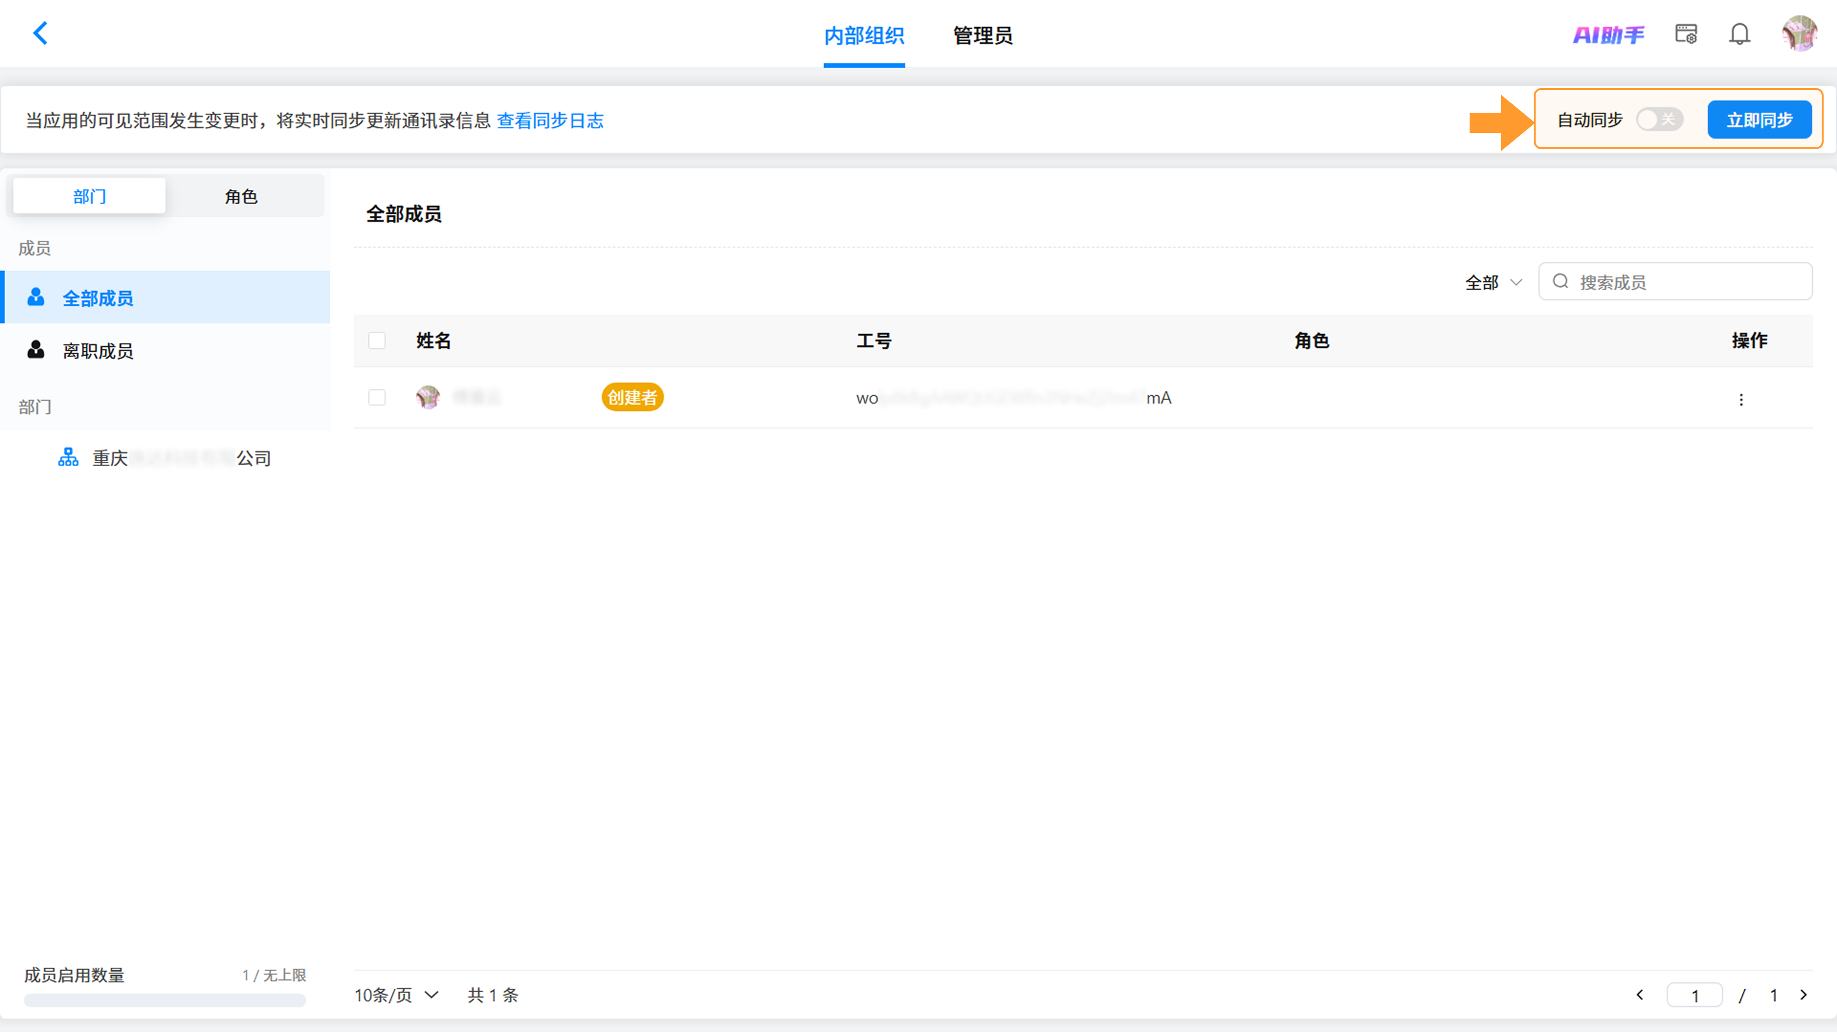Select 全部成员 in the sidebar
Screen dimensions: 1837x1032
pos(166,297)
